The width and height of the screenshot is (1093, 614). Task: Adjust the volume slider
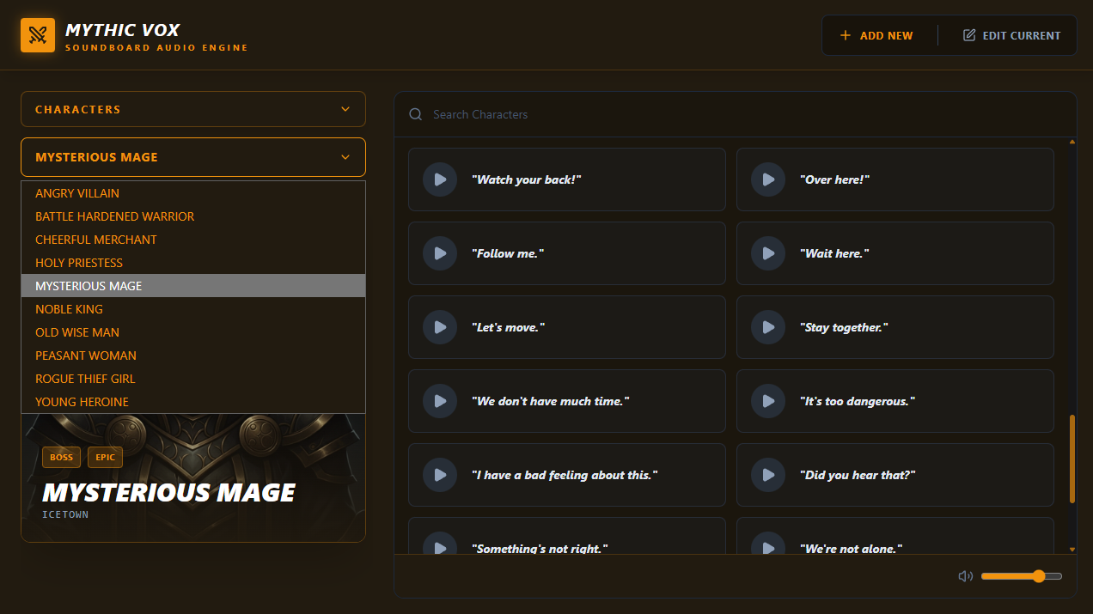(1022, 576)
